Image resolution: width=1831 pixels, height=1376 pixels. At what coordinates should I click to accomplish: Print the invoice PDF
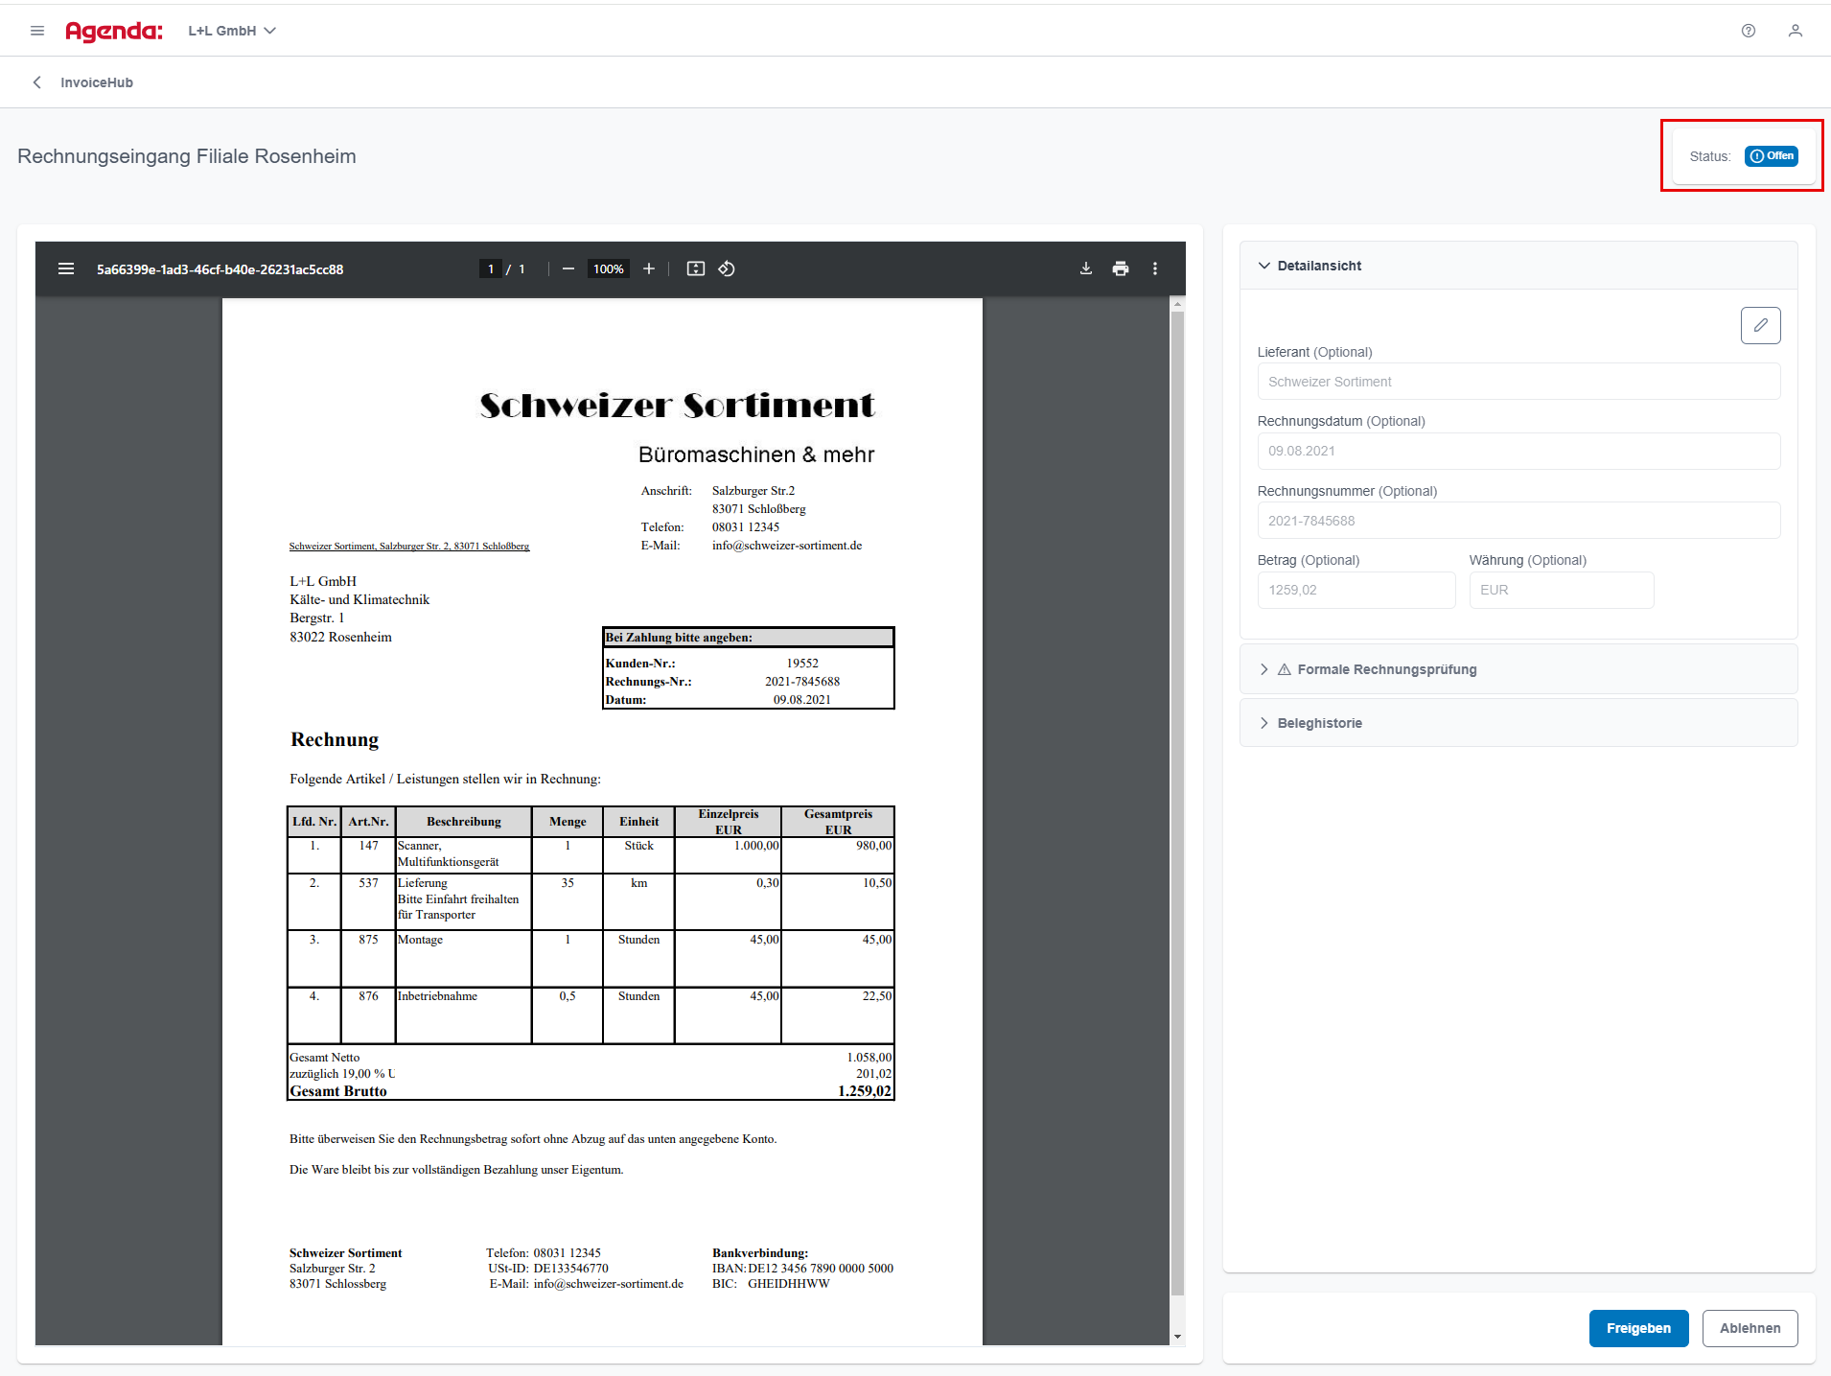coord(1121,268)
